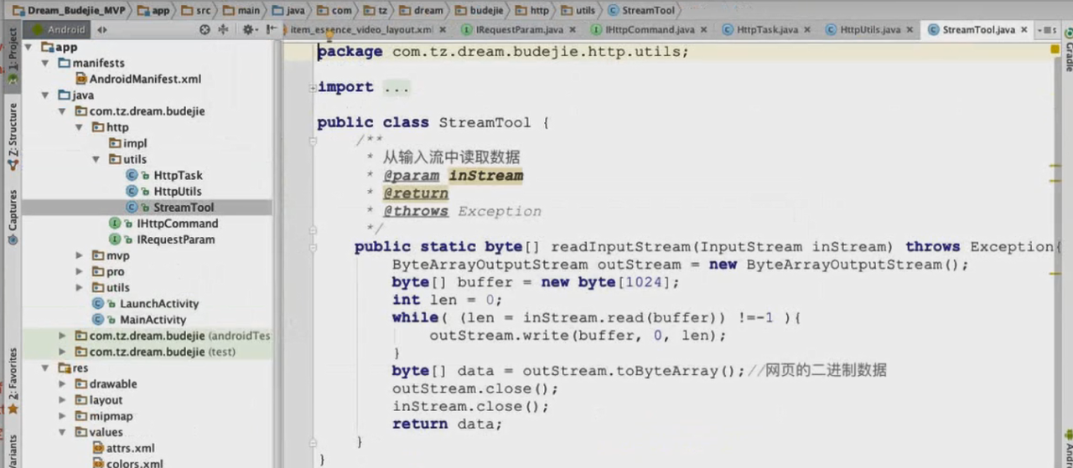Collapse the res folder
The height and width of the screenshot is (468, 1073).
[47, 368]
